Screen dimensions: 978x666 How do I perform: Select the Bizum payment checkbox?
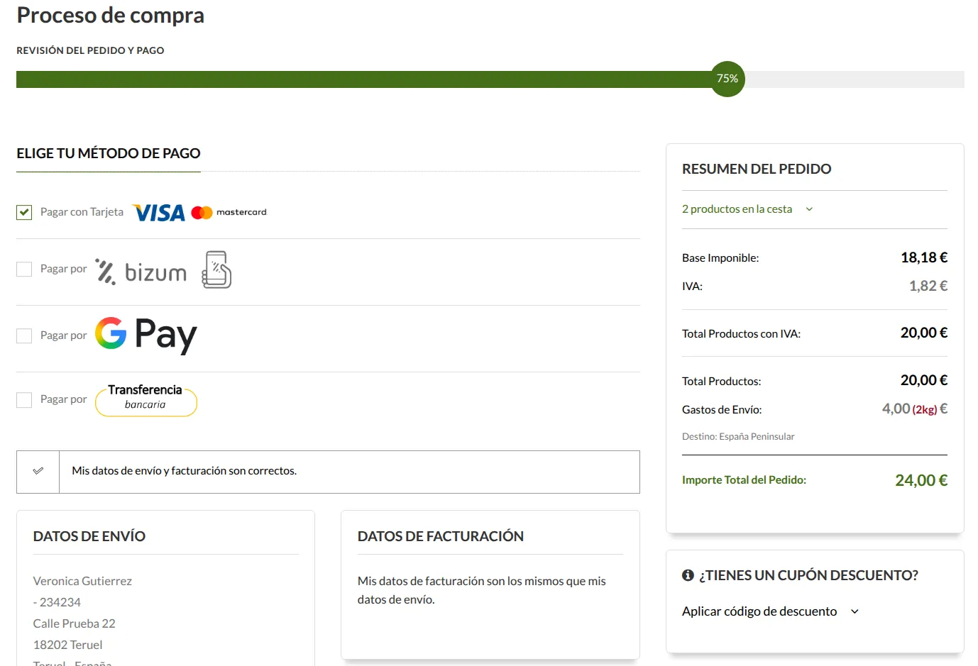click(x=24, y=269)
